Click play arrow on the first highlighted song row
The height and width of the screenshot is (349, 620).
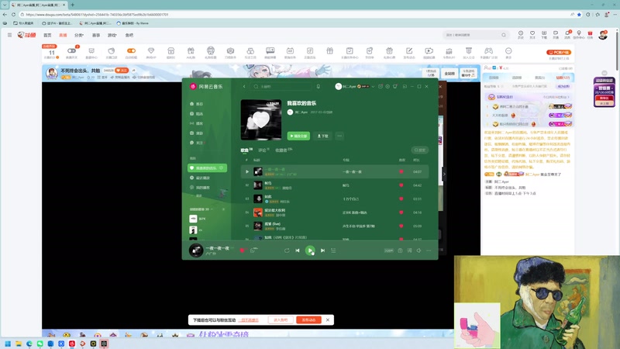(247, 171)
